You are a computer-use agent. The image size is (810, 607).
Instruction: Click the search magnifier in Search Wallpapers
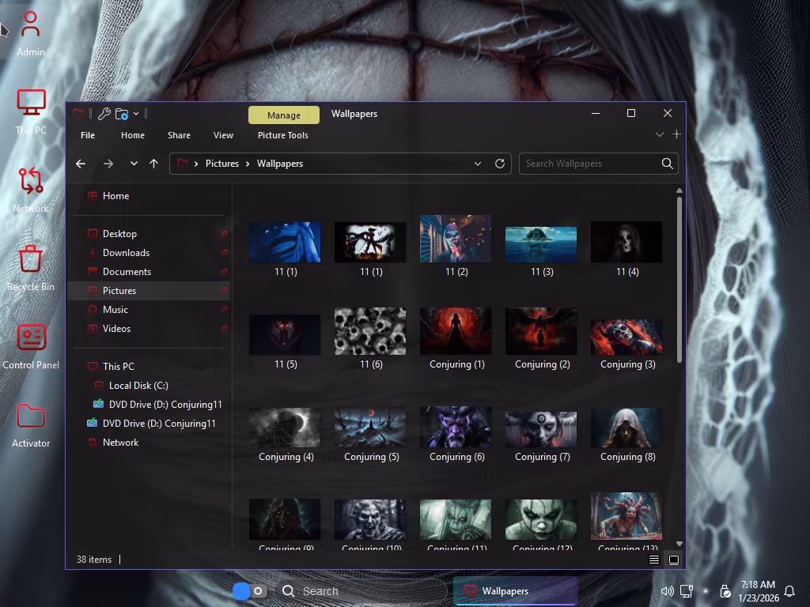tap(667, 164)
